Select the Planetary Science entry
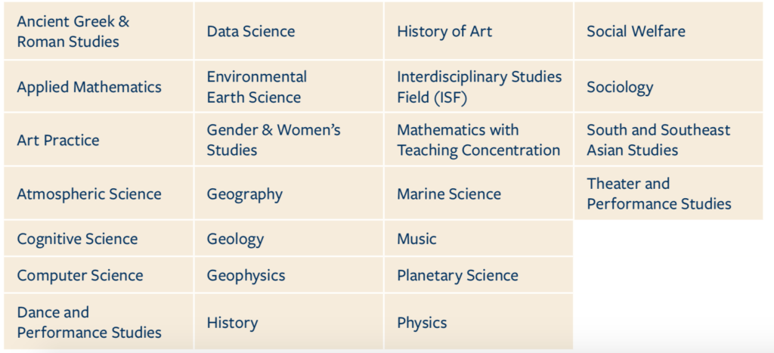The height and width of the screenshot is (353, 774). click(478, 275)
